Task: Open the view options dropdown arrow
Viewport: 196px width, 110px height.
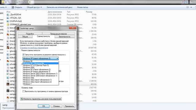Action: (x=191, y=7)
